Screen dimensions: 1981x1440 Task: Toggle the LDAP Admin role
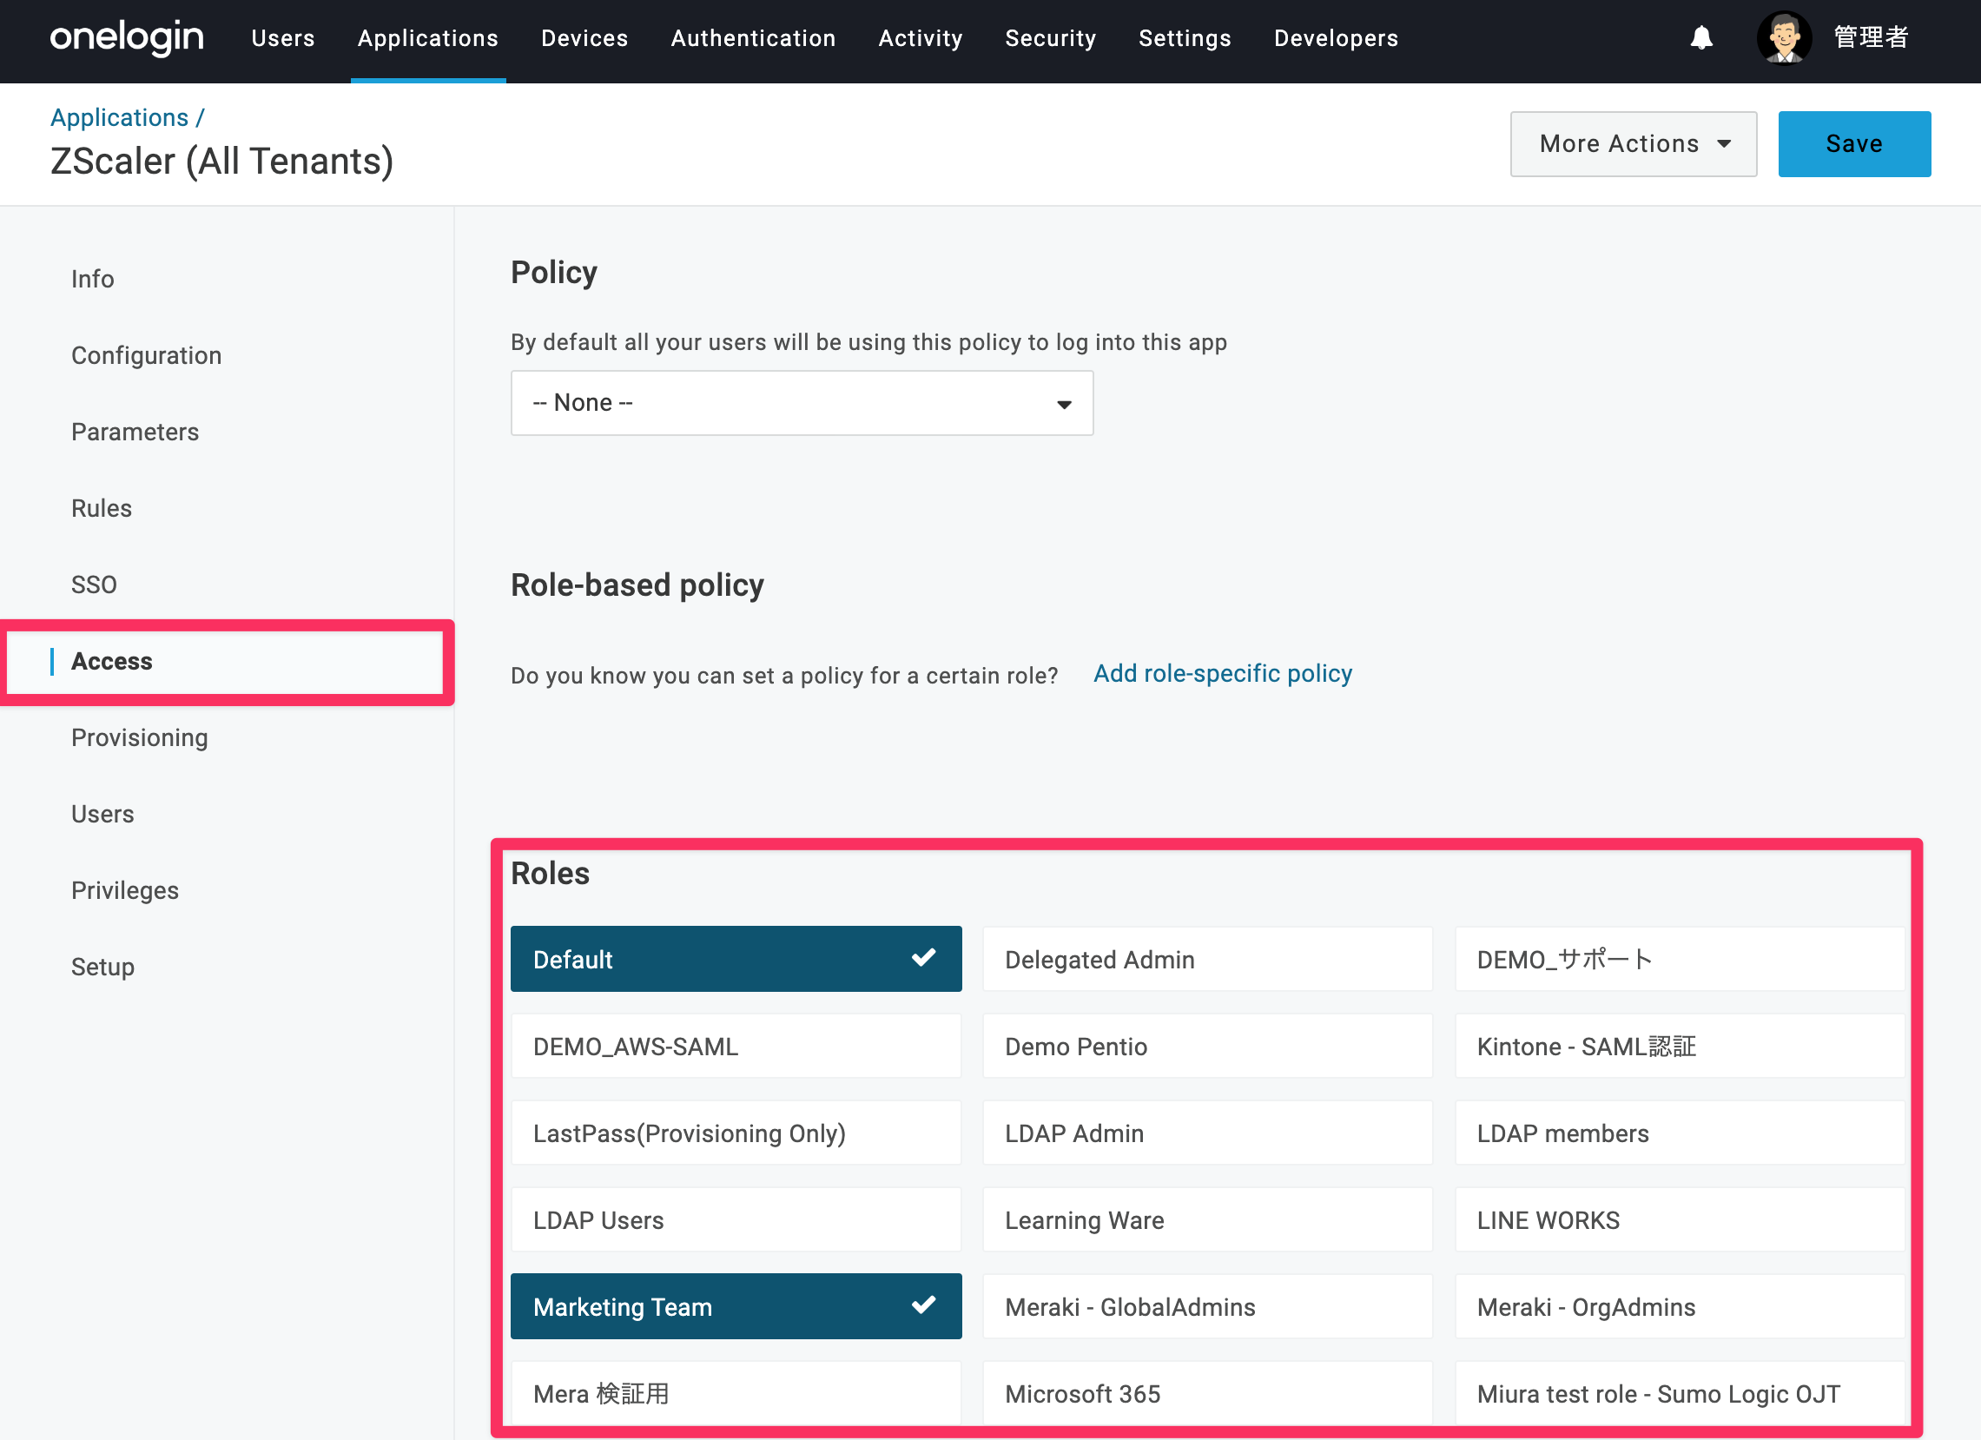click(x=1208, y=1133)
